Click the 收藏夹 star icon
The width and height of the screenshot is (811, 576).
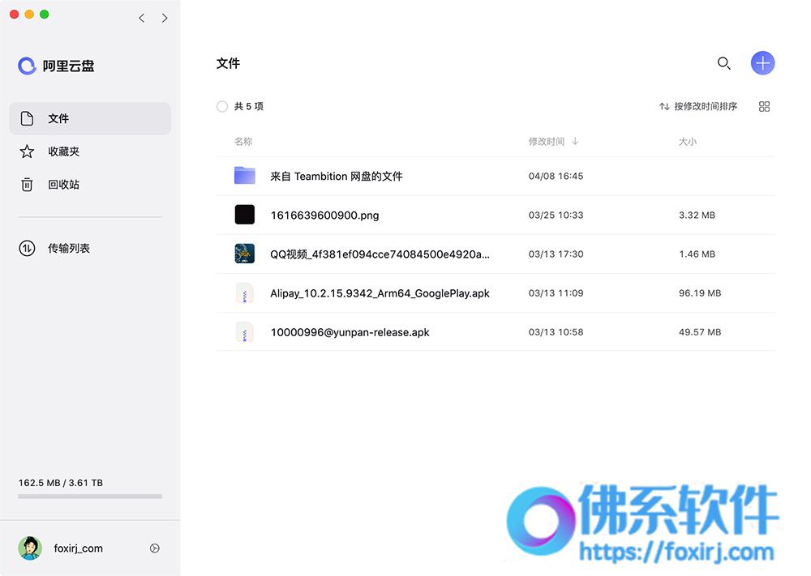27,151
